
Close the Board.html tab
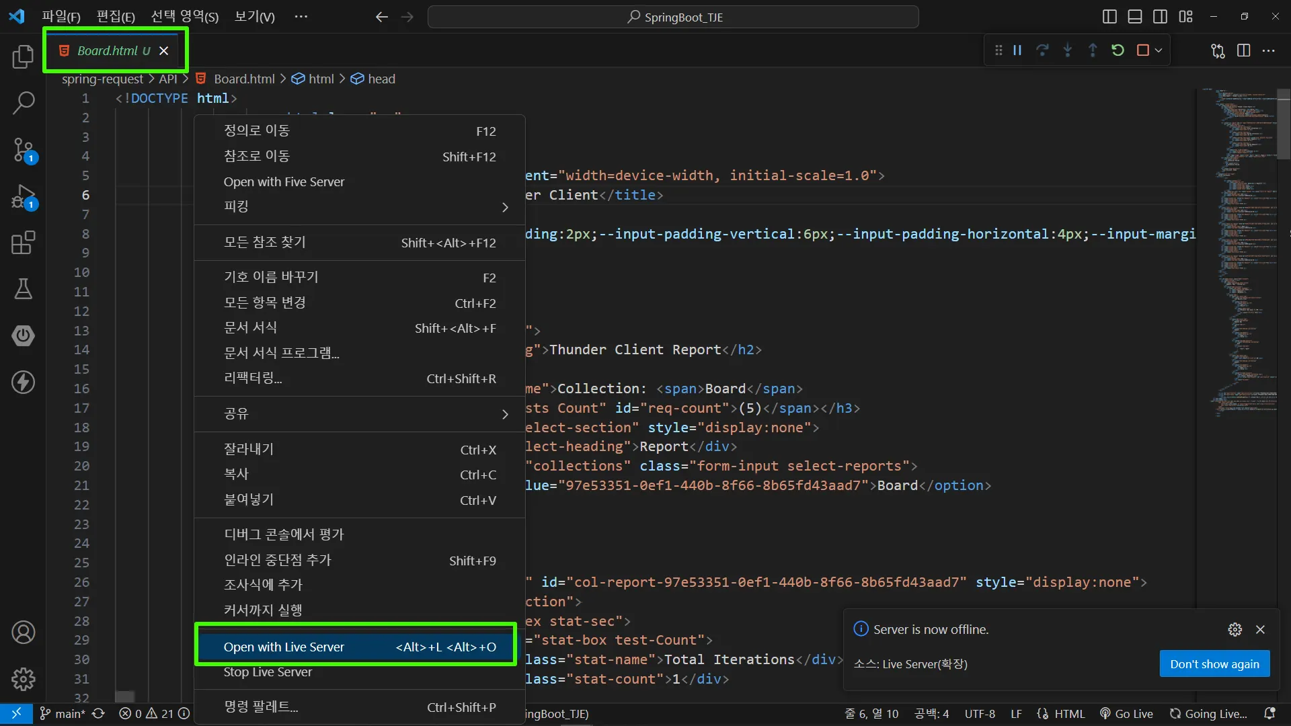coord(163,51)
